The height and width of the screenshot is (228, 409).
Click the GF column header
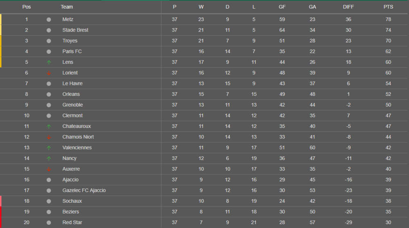(282, 7)
